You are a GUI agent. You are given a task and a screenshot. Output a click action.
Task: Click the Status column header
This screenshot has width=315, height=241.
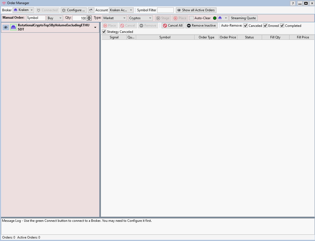point(249,37)
